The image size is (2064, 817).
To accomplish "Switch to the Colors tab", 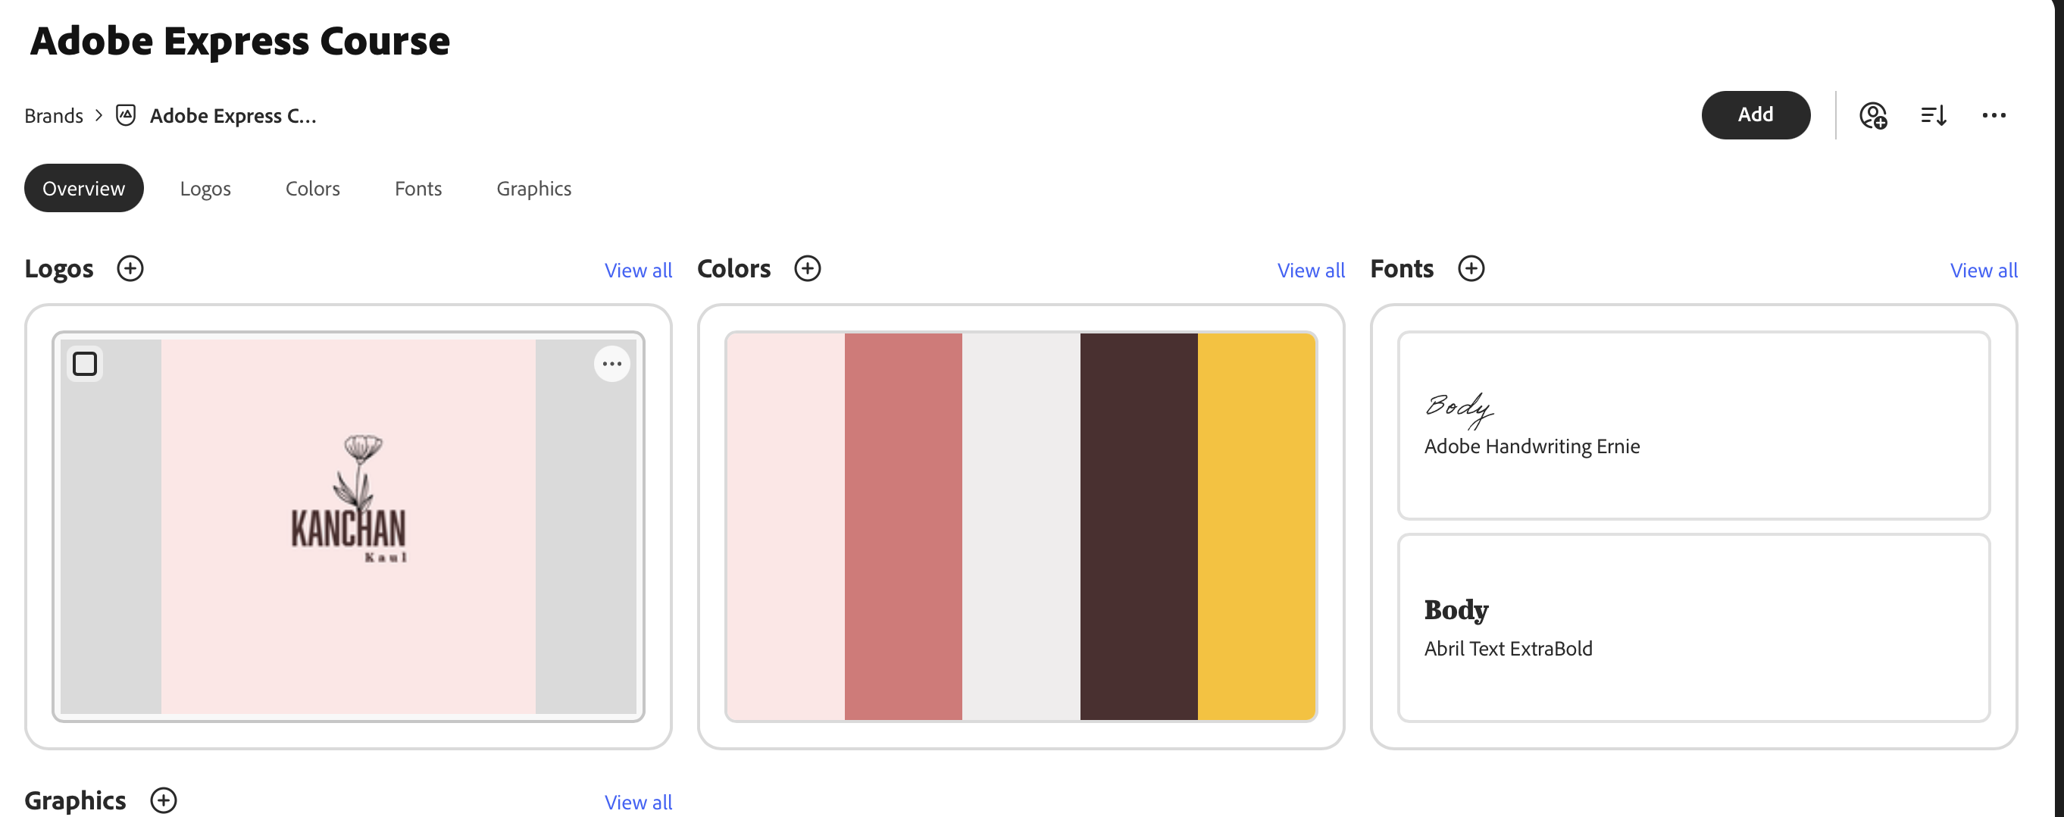I will click(312, 189).
